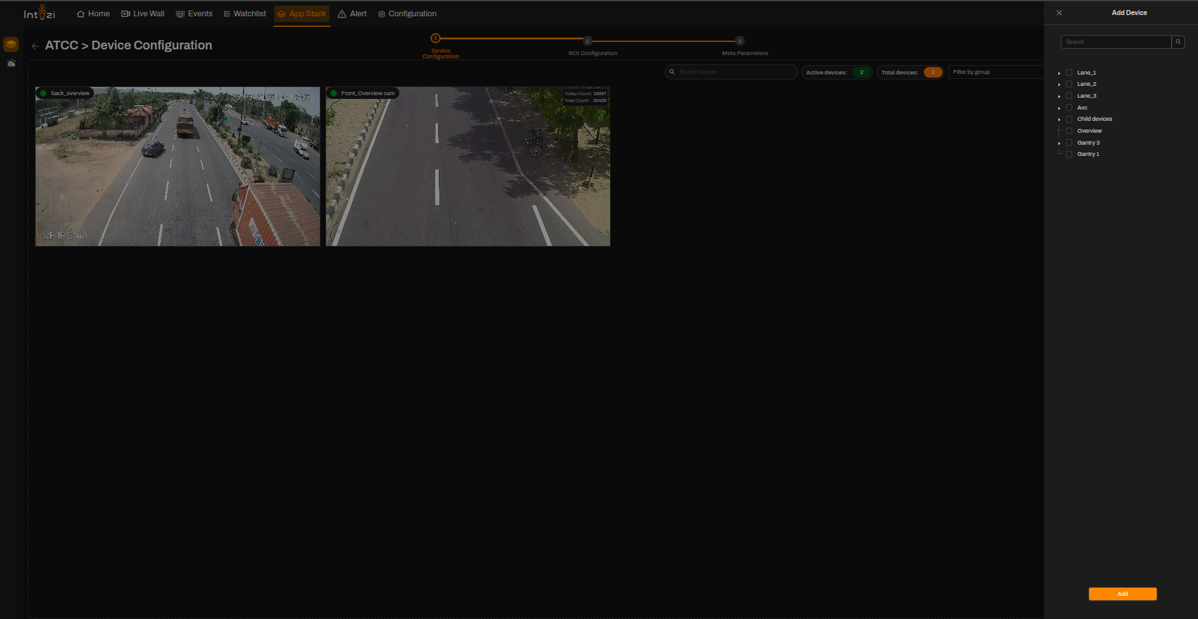Click the orange stack icon in left sidebar
Viewport: 1198px width, 619px height.
click(11, 44)
